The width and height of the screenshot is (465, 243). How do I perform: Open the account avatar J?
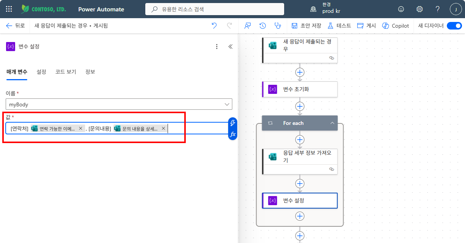[456, 9]
